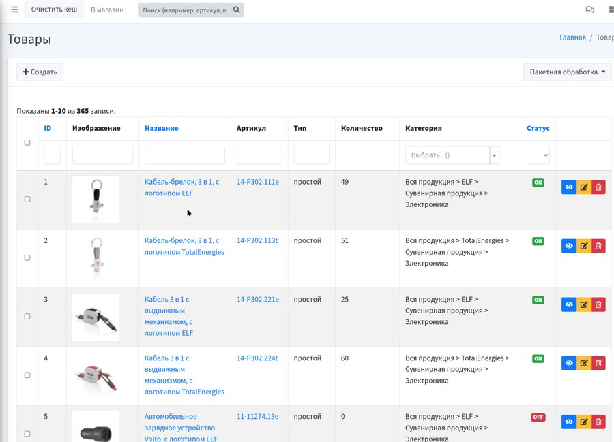The width and height of the screenshot is (614, 442).
Task: Open product Автомобильное зарядное устройство Volto
Action: [181, 428]
